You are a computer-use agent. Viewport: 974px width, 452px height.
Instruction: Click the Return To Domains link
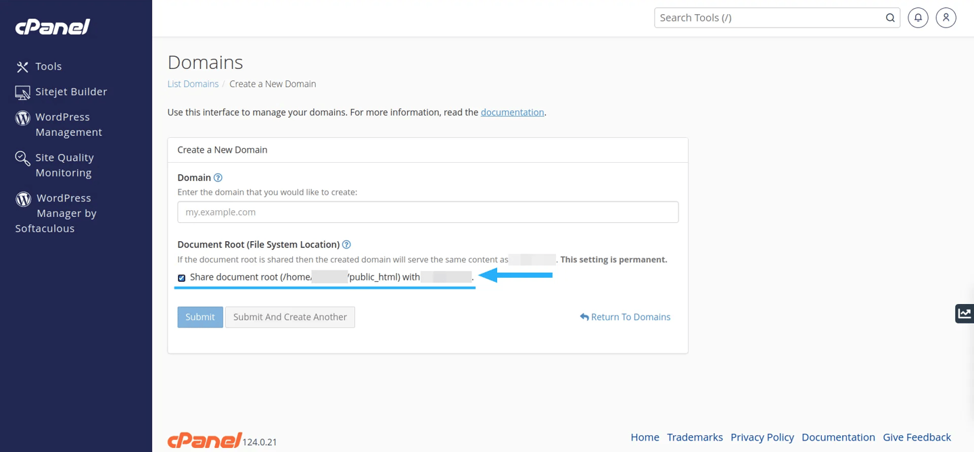click(x=625, y=317)
